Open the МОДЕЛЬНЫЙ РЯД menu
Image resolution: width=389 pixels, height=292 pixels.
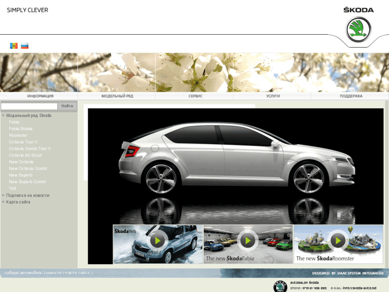pos(117,96)
